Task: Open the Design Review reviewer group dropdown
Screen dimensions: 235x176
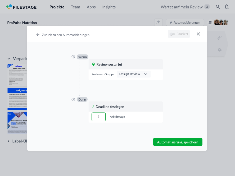Action: (134, 74)
